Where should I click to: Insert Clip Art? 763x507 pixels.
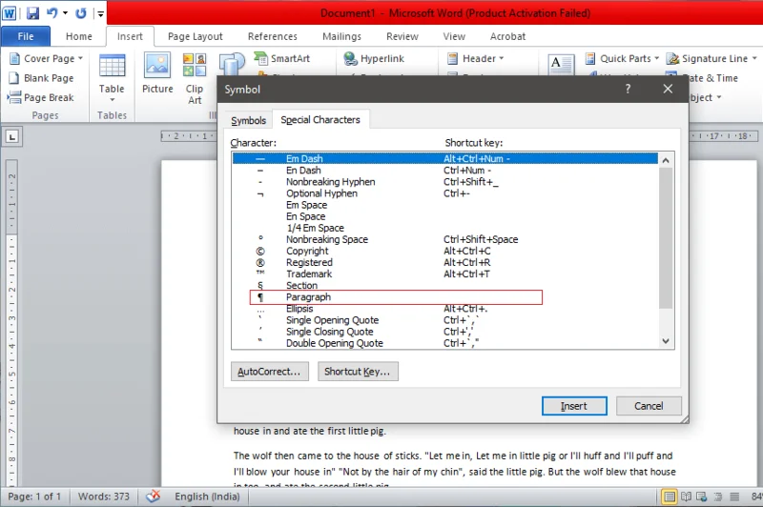[195, 78]
